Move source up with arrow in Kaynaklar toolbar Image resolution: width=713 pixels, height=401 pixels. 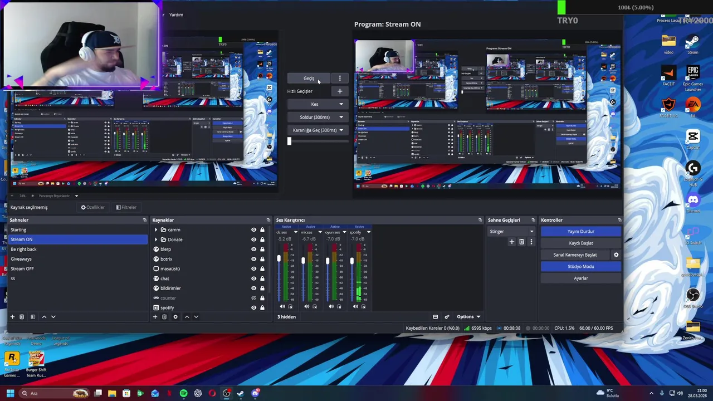187,317
